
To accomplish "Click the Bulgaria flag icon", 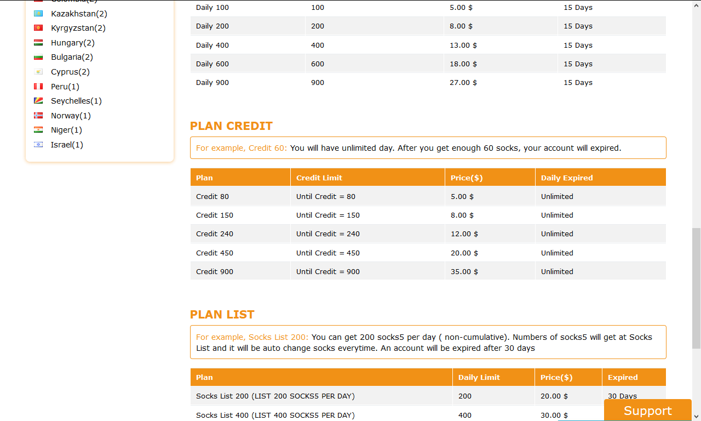I will 38,57.
